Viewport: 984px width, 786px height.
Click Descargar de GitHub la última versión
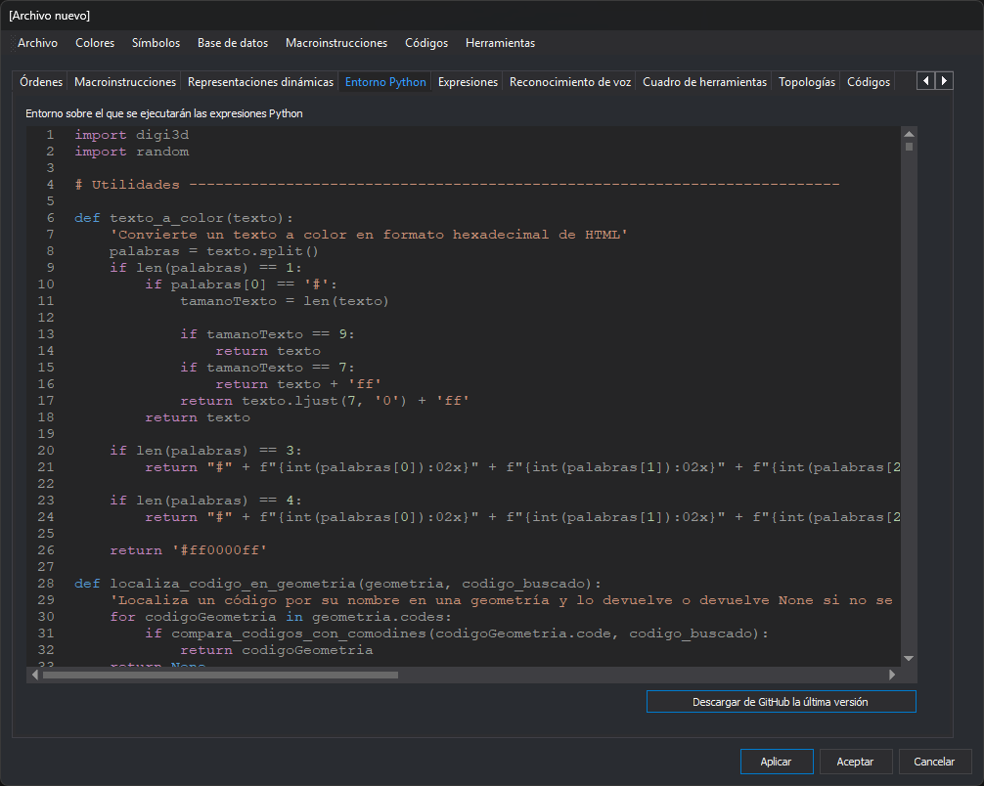point(781,701)
